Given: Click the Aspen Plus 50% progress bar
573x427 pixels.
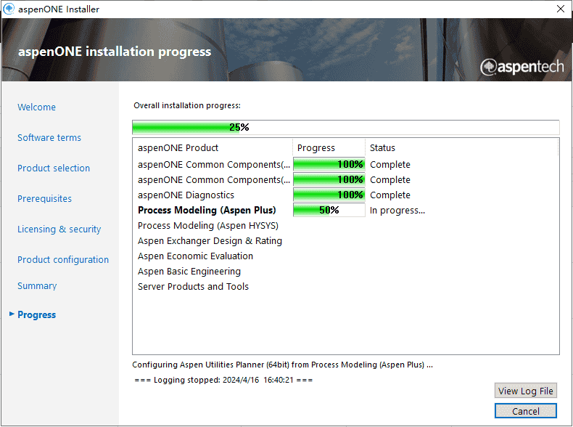Looking at the screenshot, I should [329, 210].
